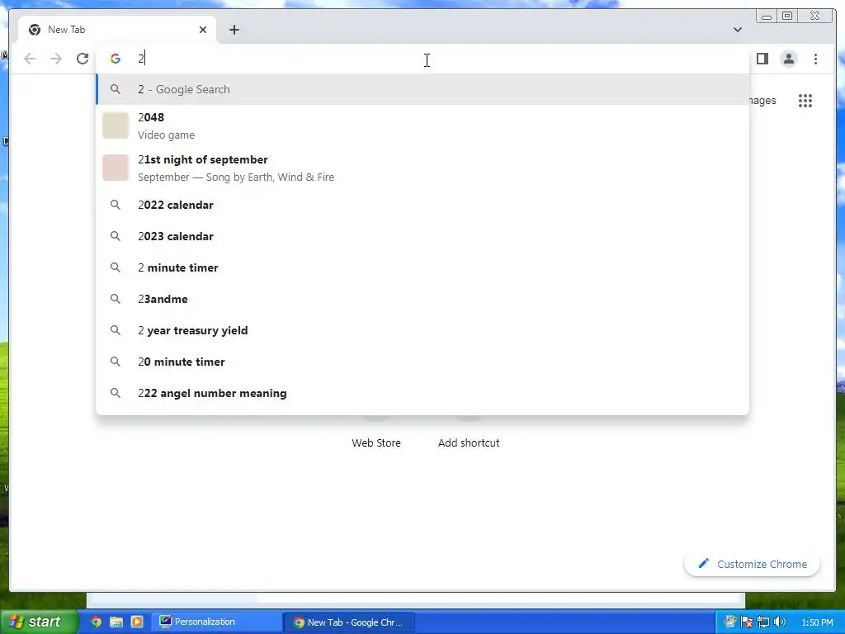
Task: Click search icon beside 23andme
Action: point(116,299)
